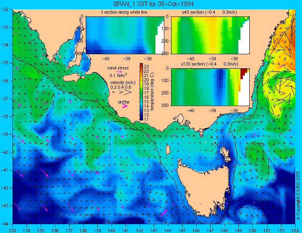Viewport: 302px width, 233px height.
Task: Click colorbar tick label "20"
Action: [x=147, y=80]
